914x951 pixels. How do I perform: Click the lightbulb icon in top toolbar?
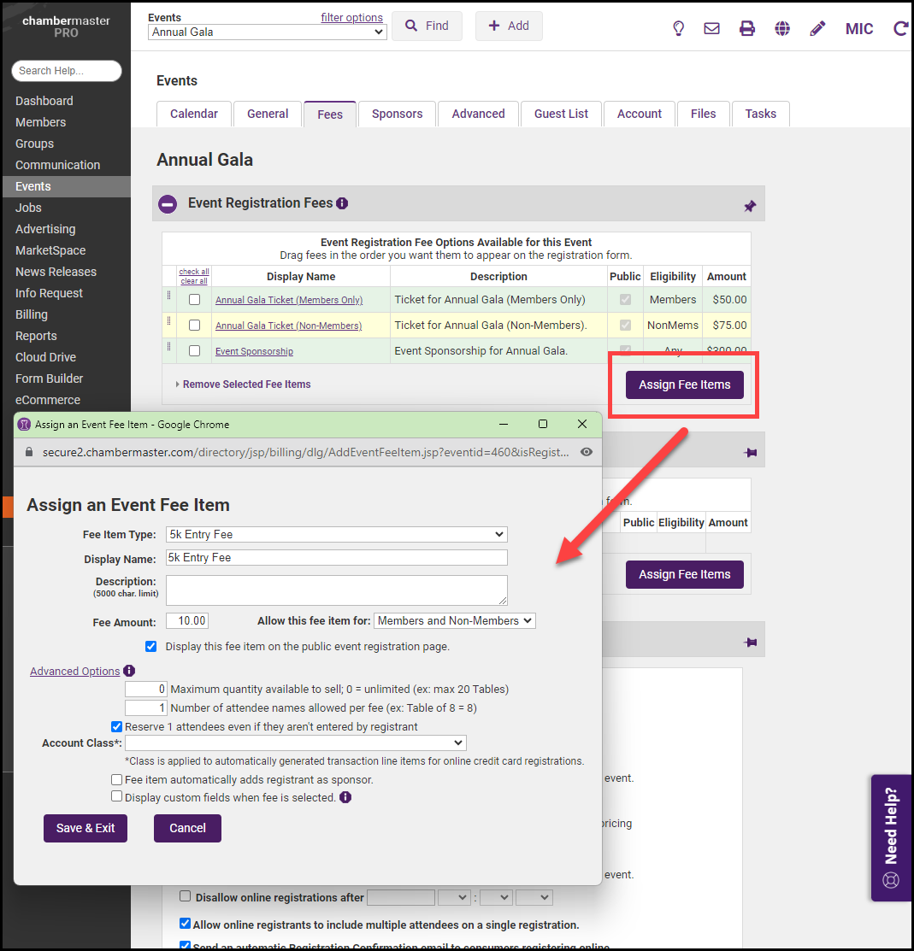[678, 28]
